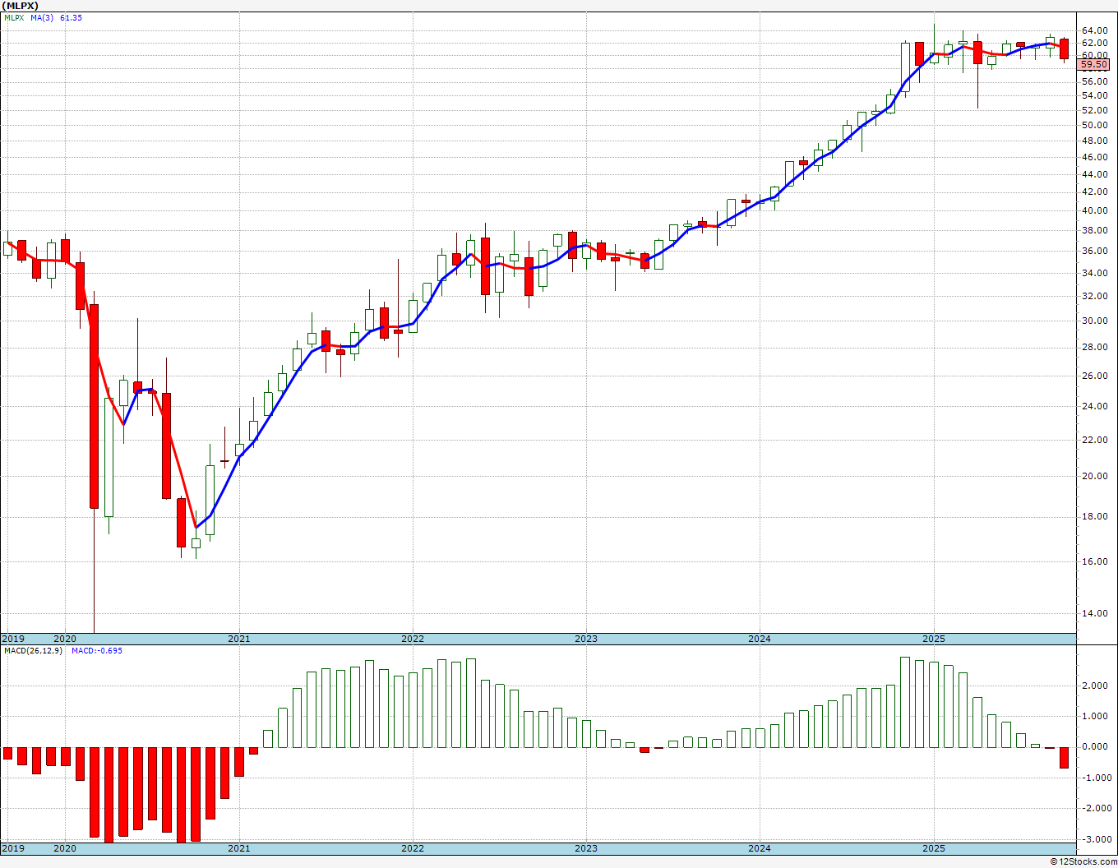Click the MA(3) legend label
The image size is (1118, 868).
(42, 18)
